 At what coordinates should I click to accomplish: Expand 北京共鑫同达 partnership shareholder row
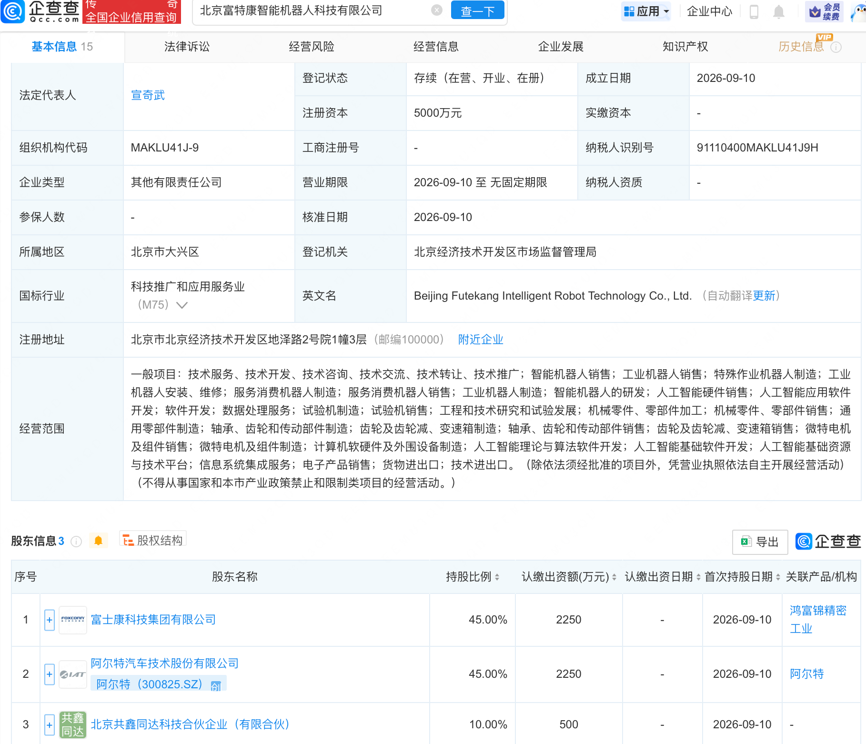click(50, 724)
